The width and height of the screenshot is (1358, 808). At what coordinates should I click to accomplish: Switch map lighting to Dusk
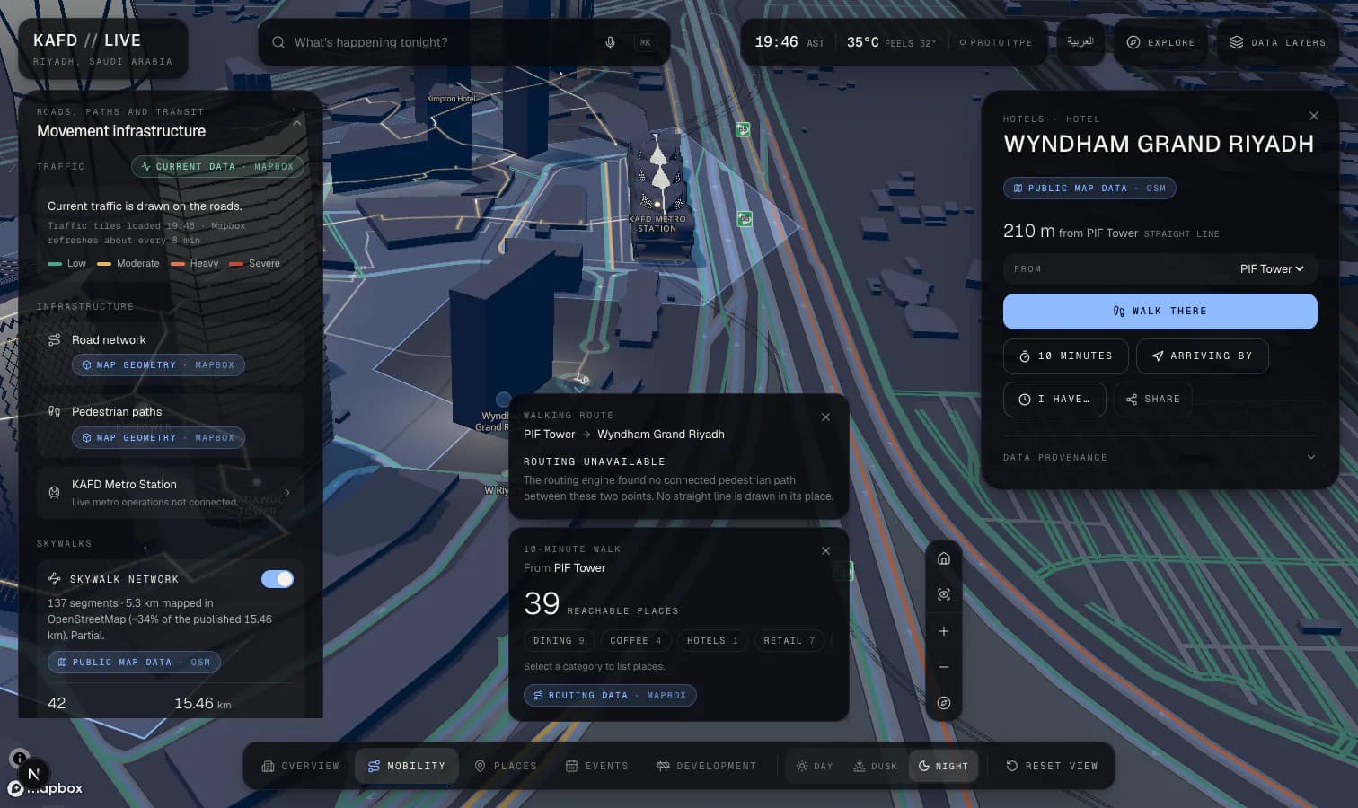point(875,766)
